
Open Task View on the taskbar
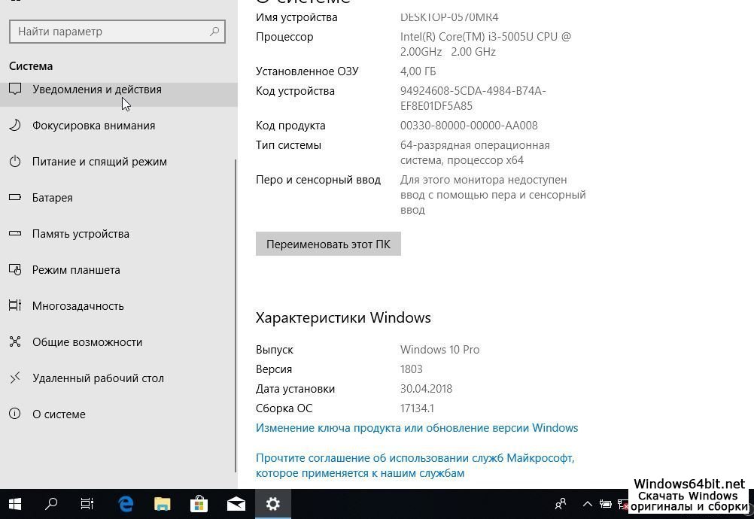pos(88,504)
